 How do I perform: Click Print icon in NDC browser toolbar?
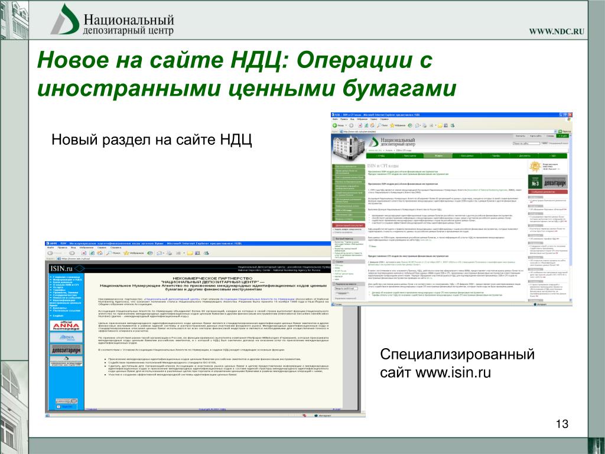tap(424, 125)
